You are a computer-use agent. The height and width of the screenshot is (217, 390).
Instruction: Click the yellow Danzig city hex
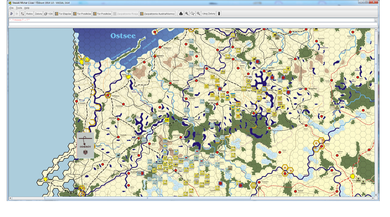tap(82, 62)
